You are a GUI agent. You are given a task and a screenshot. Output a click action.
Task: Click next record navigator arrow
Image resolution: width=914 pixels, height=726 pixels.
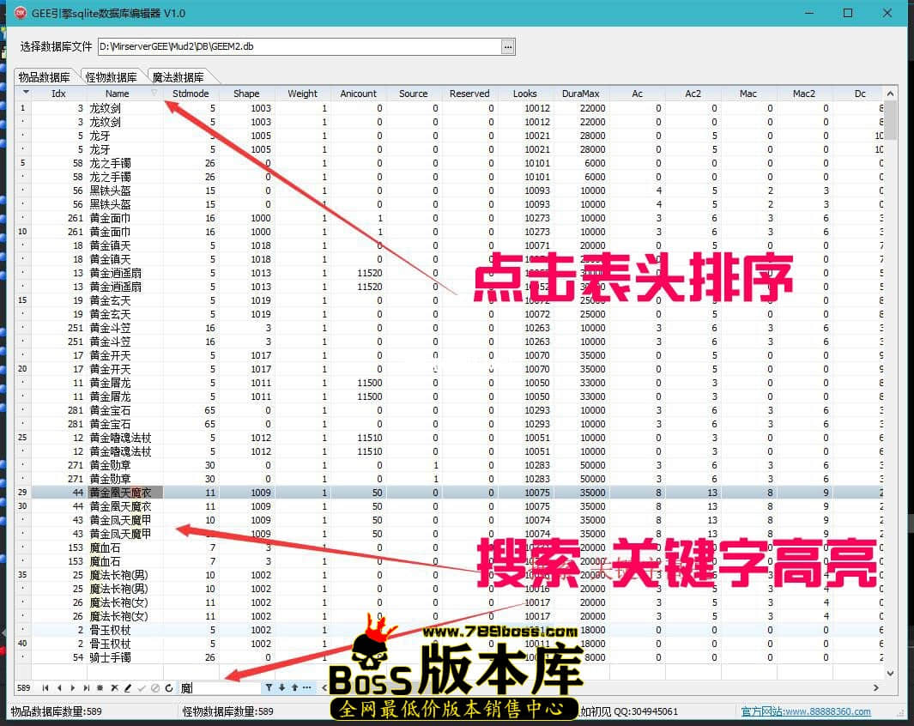pos(72,688)
